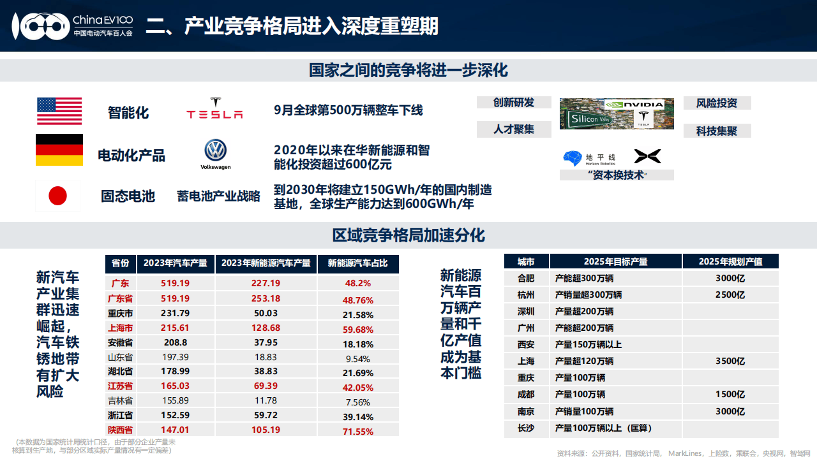Click 产量100万辆以上（匡算）cell
This screenshot has width=817, height=459.
(615, 428)
